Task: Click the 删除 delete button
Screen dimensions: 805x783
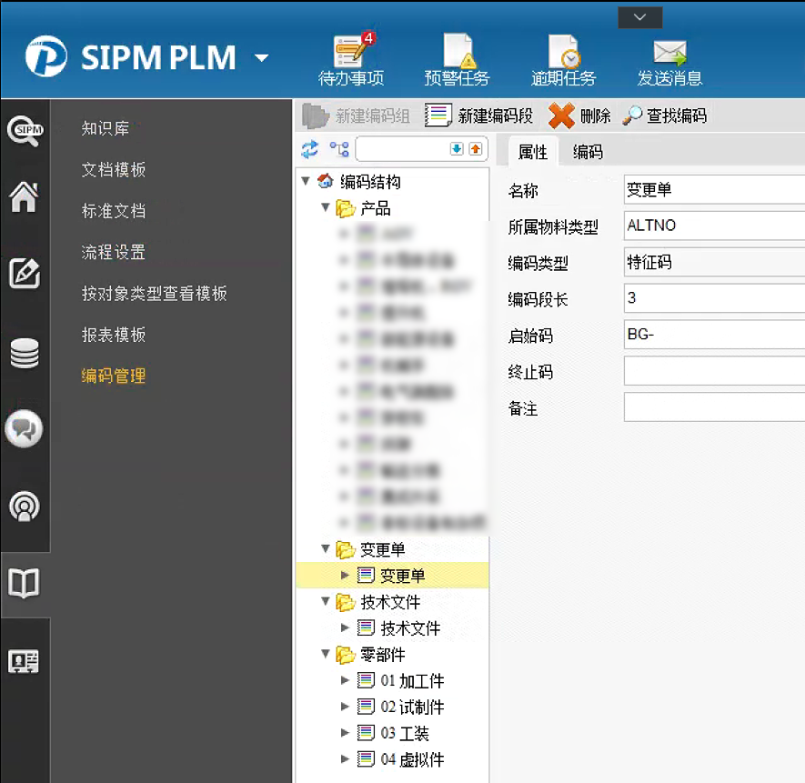Action: pyautogui.click(x=579, y=116)
